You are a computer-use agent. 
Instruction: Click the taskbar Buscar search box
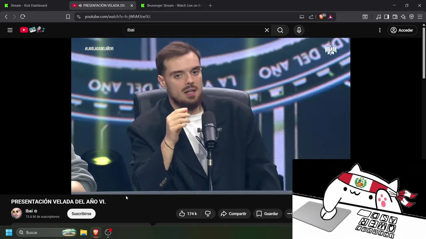[47, 232]
